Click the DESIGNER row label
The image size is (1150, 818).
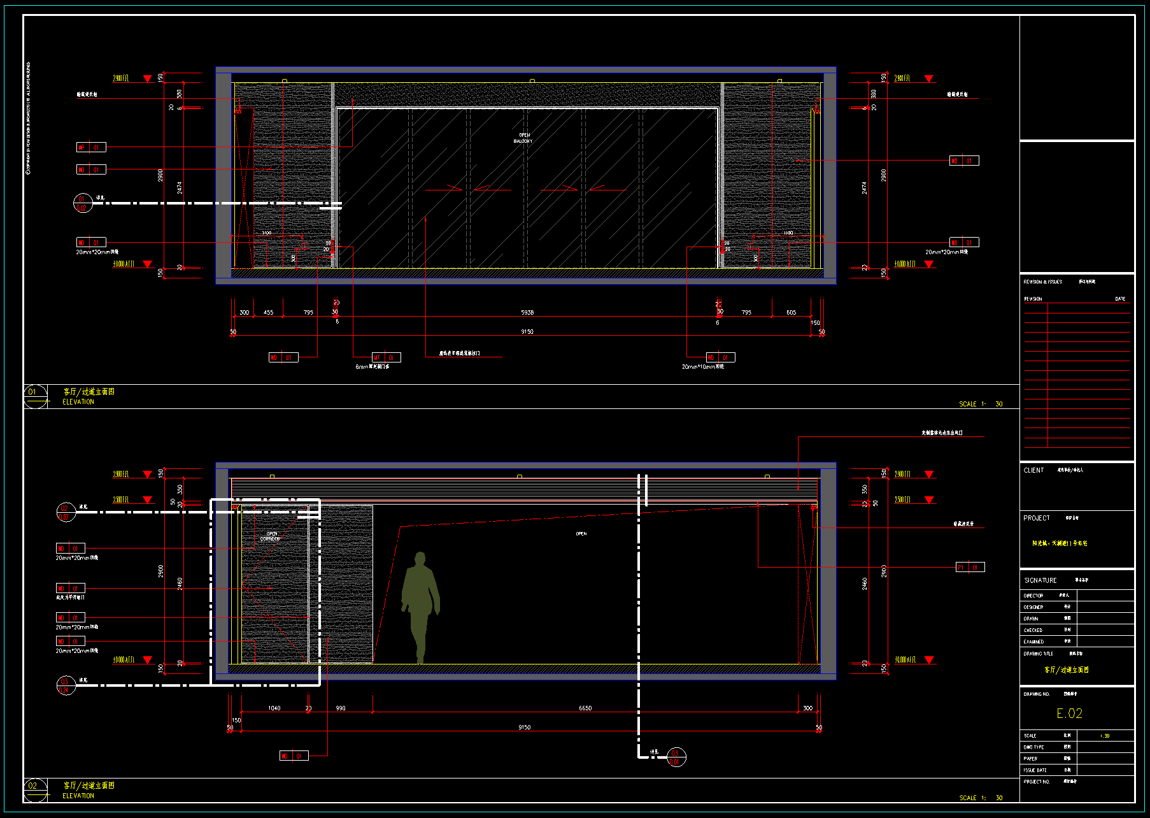coord(1033,607)
